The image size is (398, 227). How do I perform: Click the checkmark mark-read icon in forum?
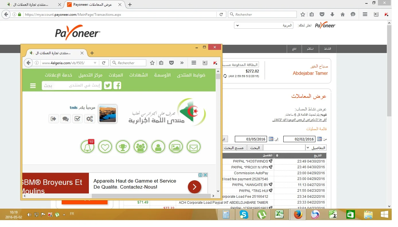pos(77,119)
